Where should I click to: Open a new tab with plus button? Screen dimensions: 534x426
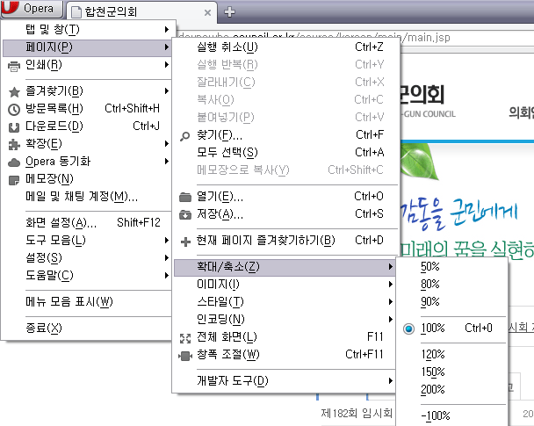229,12
